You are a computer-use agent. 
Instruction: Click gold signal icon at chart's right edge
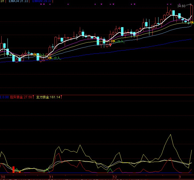[192, 23]
